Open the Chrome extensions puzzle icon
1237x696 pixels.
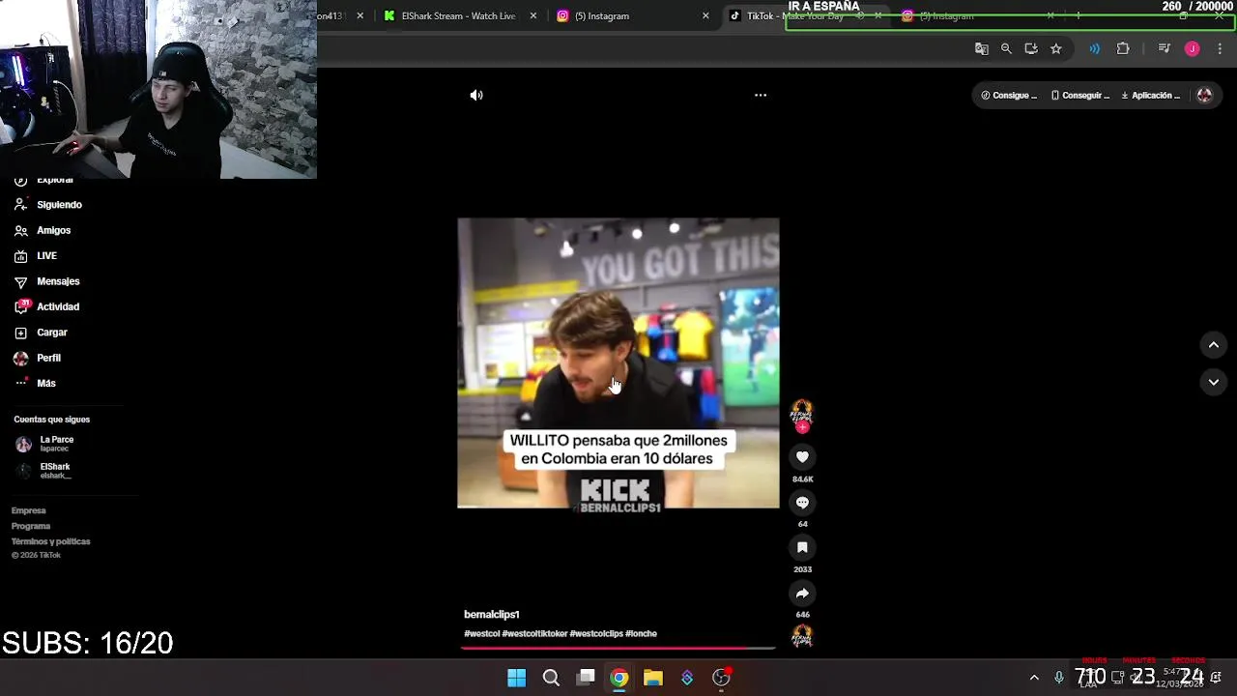1123,48
